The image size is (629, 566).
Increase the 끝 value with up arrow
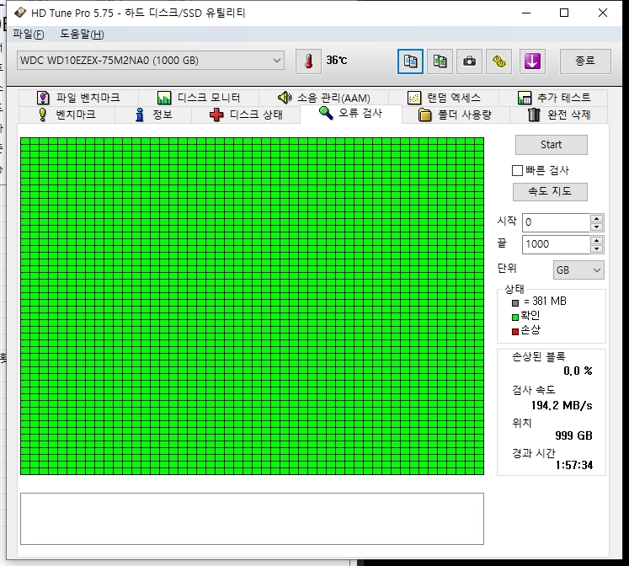tap(596, 241)
